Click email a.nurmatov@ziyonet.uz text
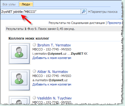125x106 pixels. tap(50, 80)
